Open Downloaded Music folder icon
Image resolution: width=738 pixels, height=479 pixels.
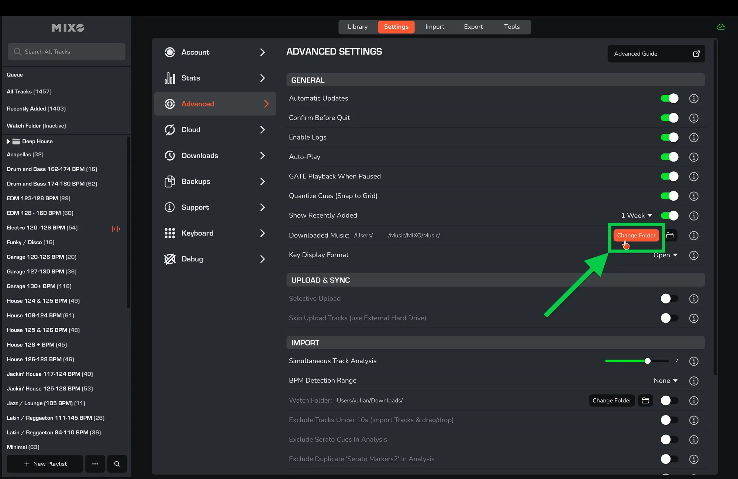coord(670,235)
